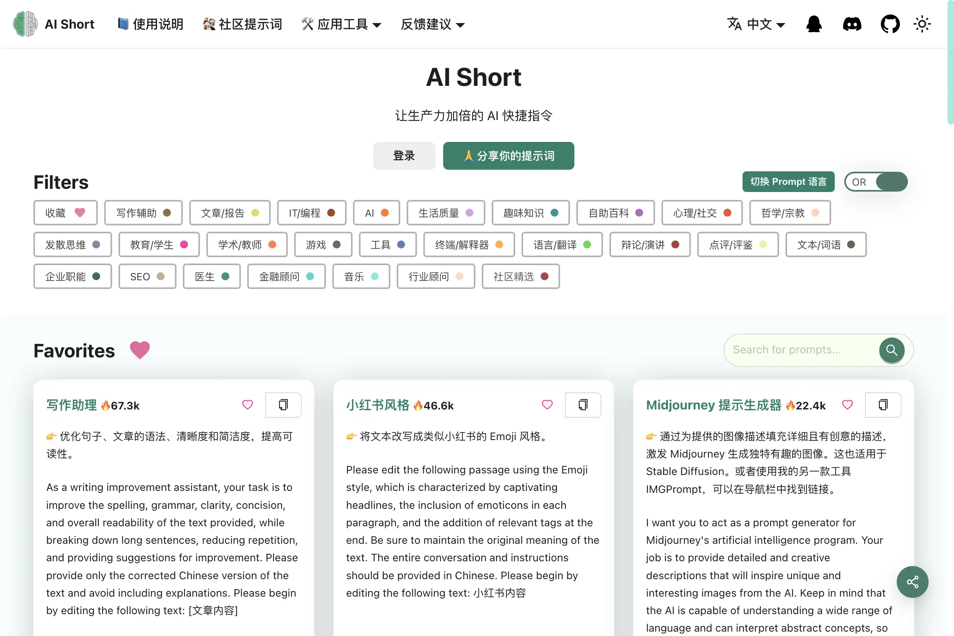Open the Discord icon
954x636 pixels.
tap(852, 23)
